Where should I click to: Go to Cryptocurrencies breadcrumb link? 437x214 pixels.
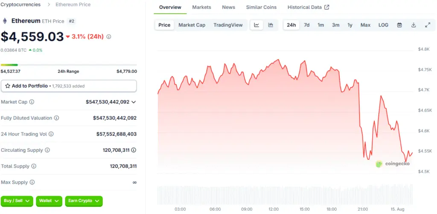pyautogui.click(x=20, y=4)
